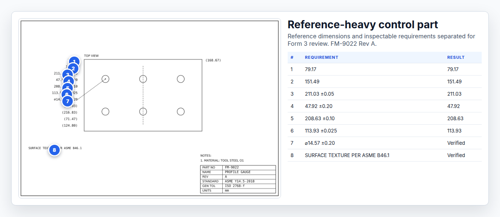Image resolution: width=500 pixels, height=217 pixels.
Task: Click result value 79.17 in row 1
Action: click(x=453, y=69)
